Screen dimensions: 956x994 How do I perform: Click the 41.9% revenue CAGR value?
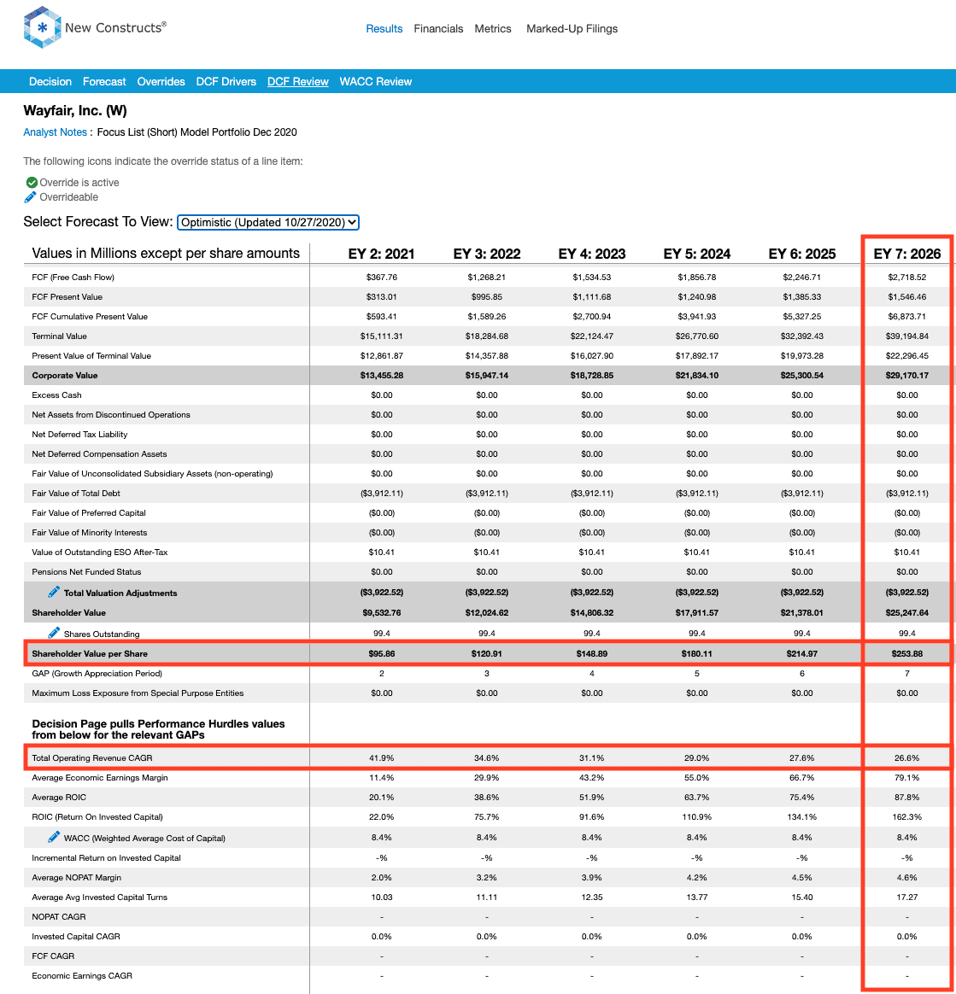(381, 757)
